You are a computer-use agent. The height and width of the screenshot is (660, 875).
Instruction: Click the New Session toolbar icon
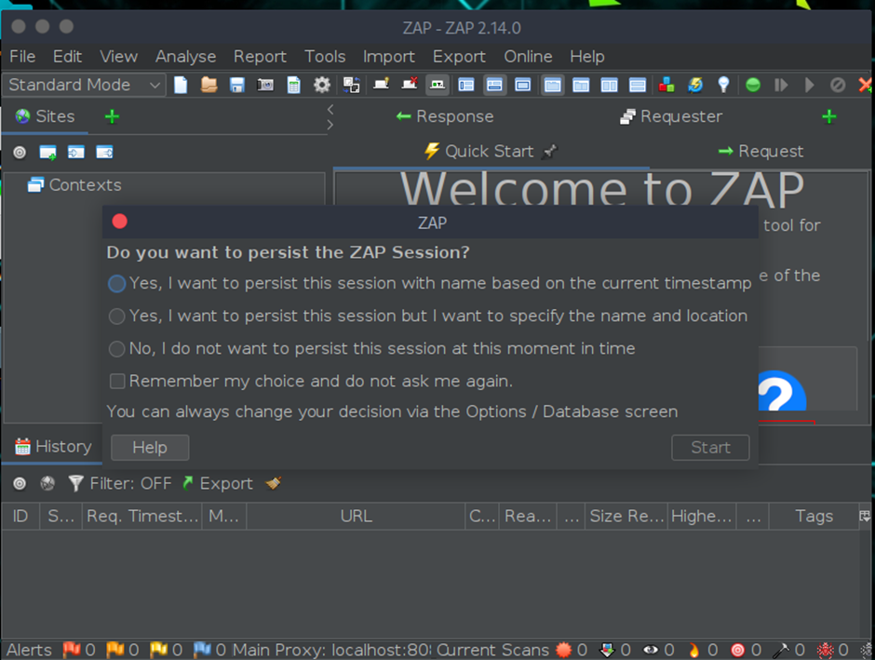pyautogui.click(x=181, y=85)
